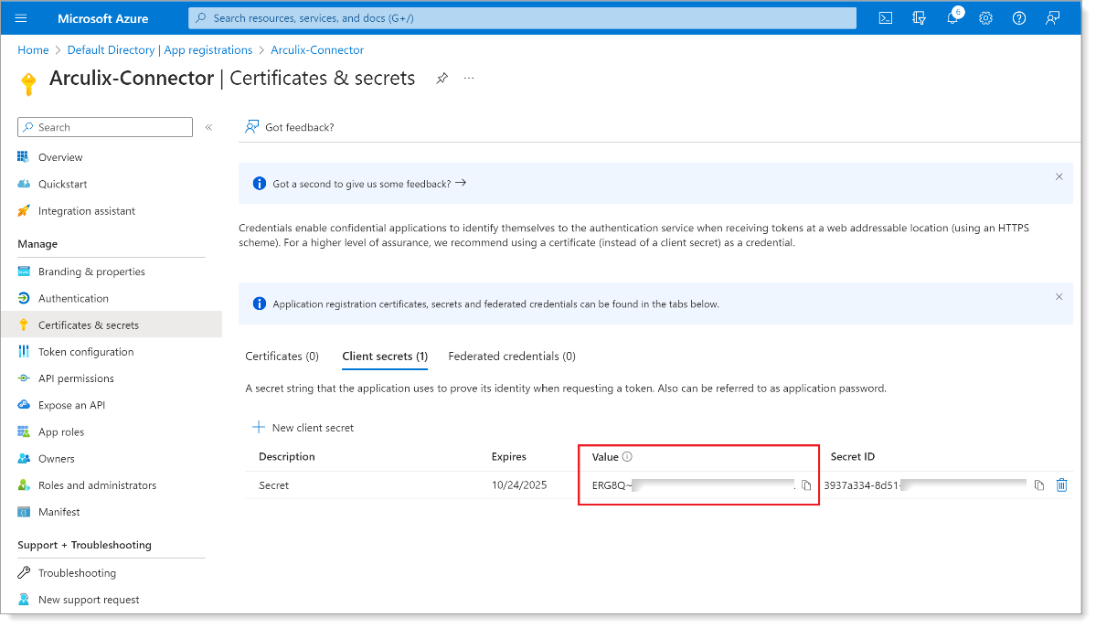The width and height of the screenshot is (1096, 628).
Task: Dismiss the application registration info banner
Action: tap(1059, 297)
